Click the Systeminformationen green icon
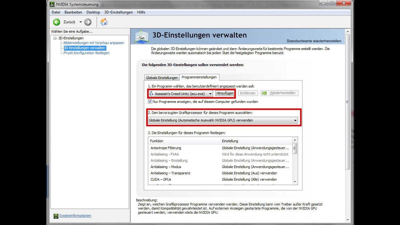This screenshot has width=400, height=225. [56, 216]
